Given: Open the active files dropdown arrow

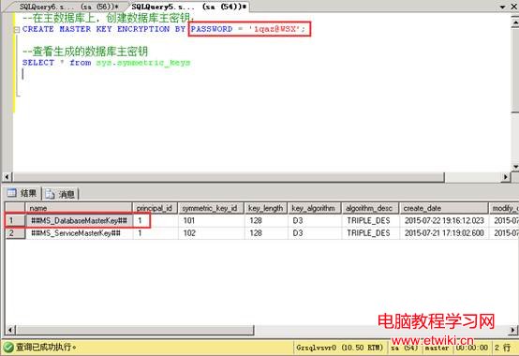Looking at the screenshot, I should (502, 7).
